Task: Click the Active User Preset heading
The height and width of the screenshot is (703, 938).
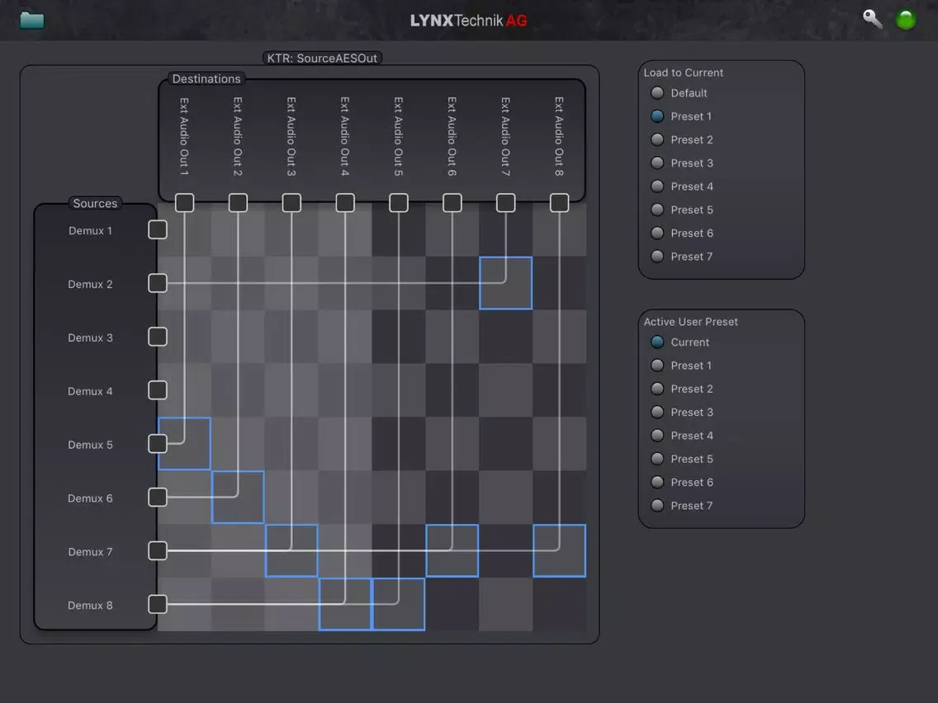Action: tap(690, 322)
